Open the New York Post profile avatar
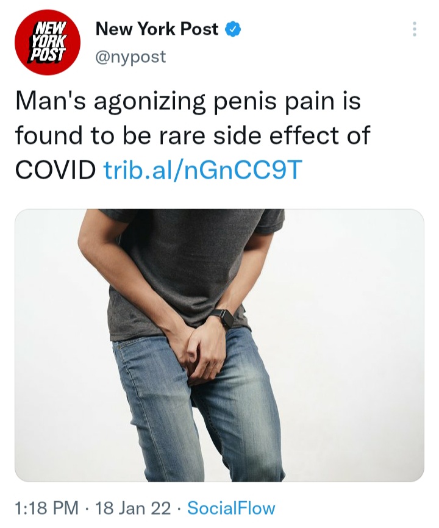439x528 pixels. [48, 42]
